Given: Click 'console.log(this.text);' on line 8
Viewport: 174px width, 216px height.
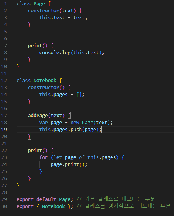Looking at the screenshot, I should [x=72, y=53].
